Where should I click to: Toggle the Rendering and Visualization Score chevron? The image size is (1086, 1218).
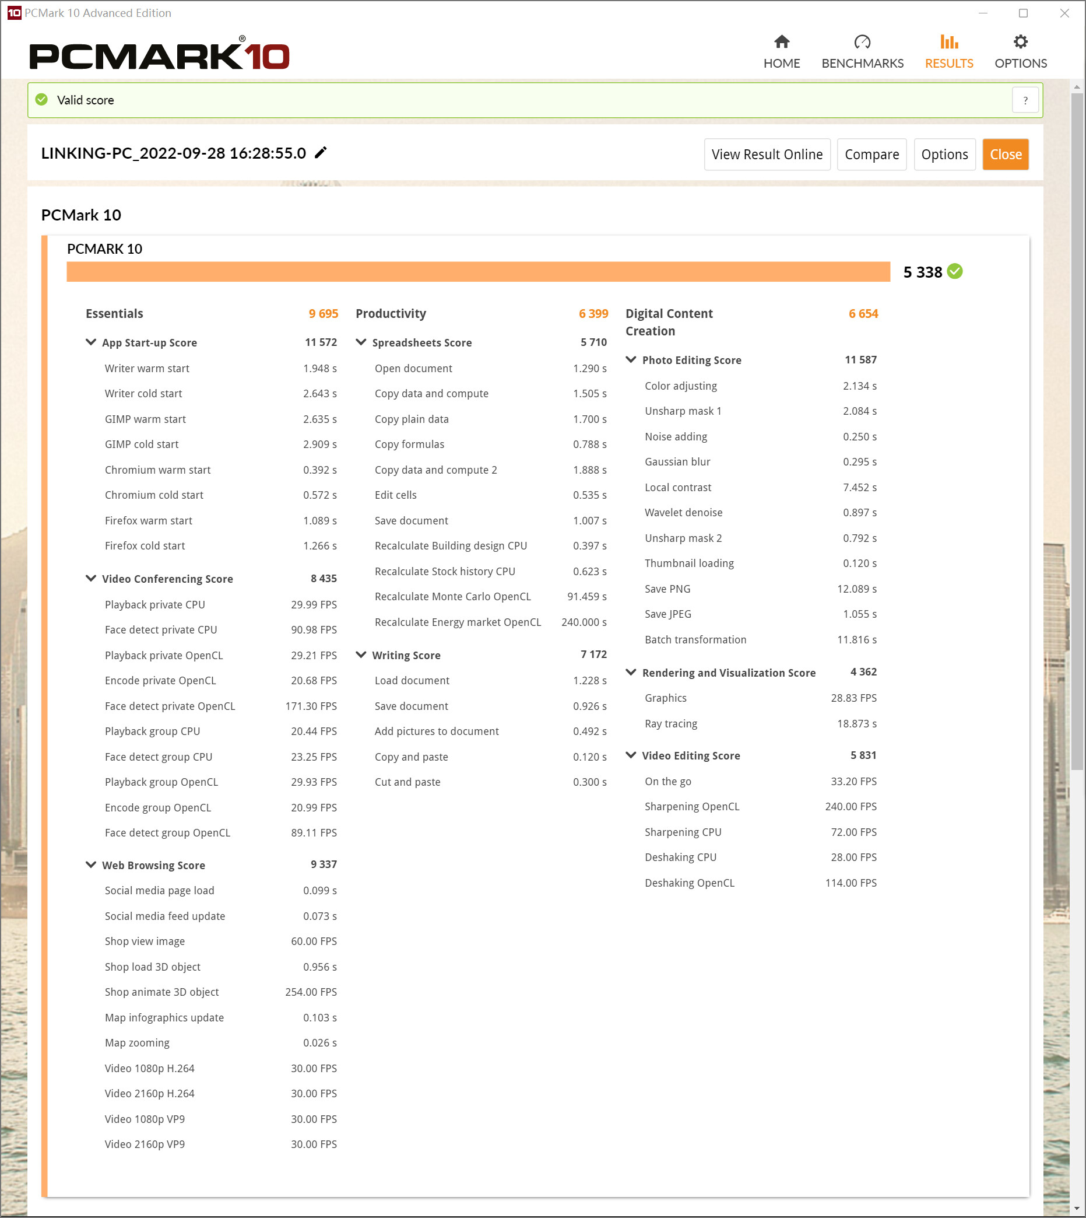tap(631, 672)
